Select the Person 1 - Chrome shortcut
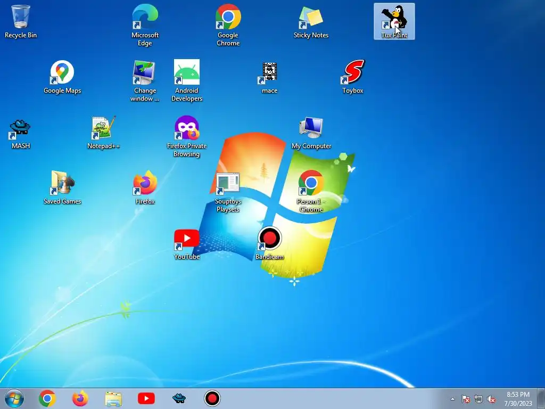The image size is (545, 409). [x=311, y=191]
